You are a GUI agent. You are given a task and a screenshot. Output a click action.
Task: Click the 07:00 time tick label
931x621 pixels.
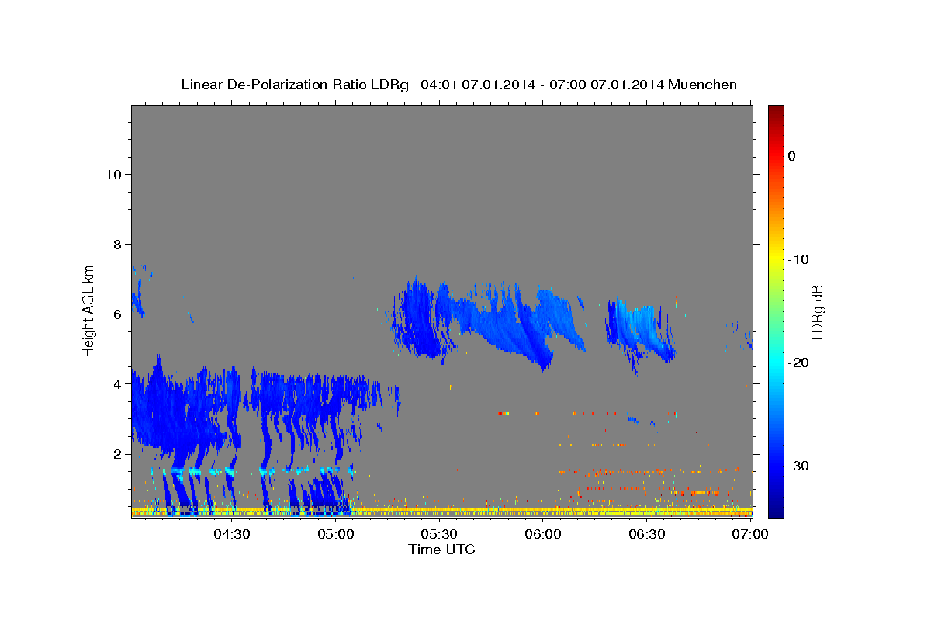750,534
